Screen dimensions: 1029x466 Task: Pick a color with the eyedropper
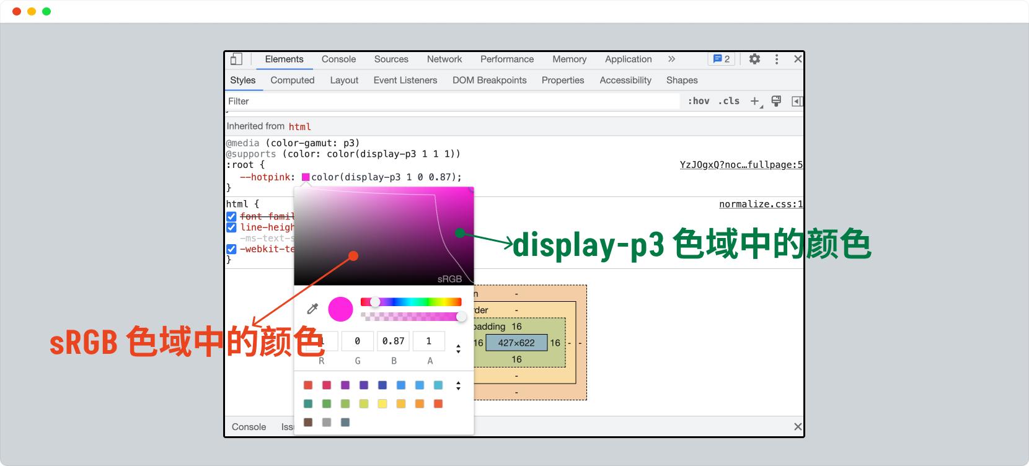click(x=312, y=309)
